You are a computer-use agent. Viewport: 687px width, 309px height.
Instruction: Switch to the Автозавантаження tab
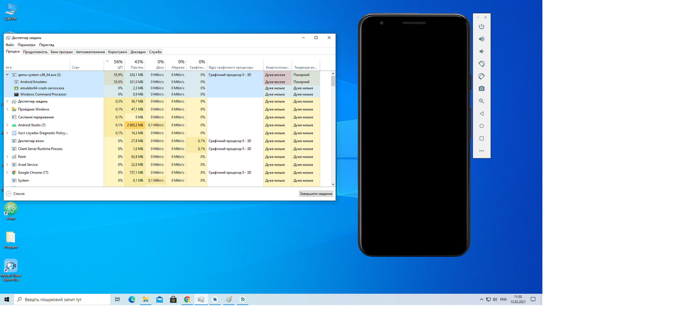pyautogui.click(x=90, y=52)
